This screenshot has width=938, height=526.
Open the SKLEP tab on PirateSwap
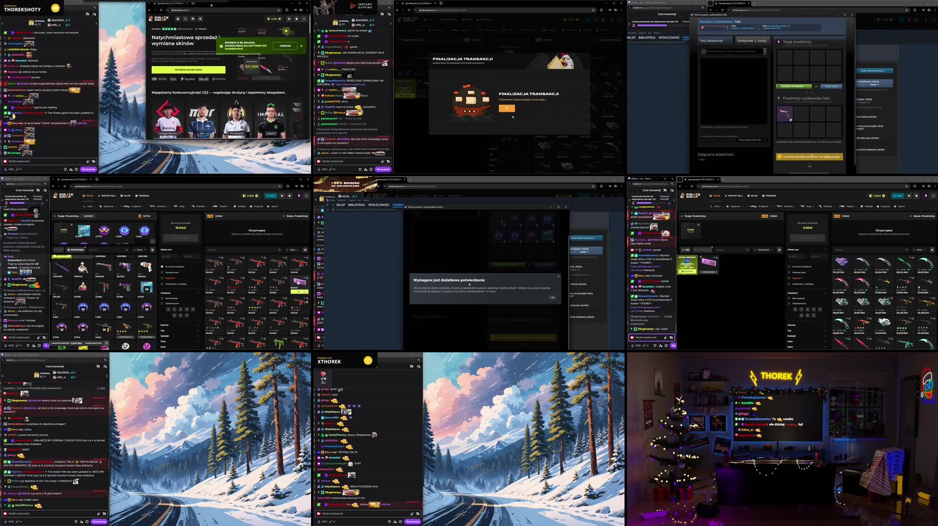click(x=126, y=196)
